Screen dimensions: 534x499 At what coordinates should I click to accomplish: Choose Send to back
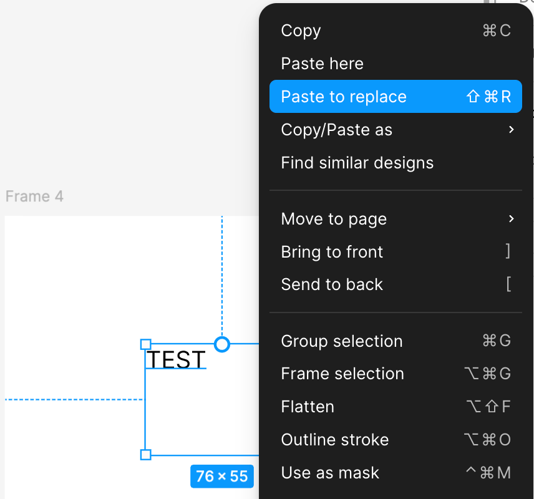coord(396,284)
